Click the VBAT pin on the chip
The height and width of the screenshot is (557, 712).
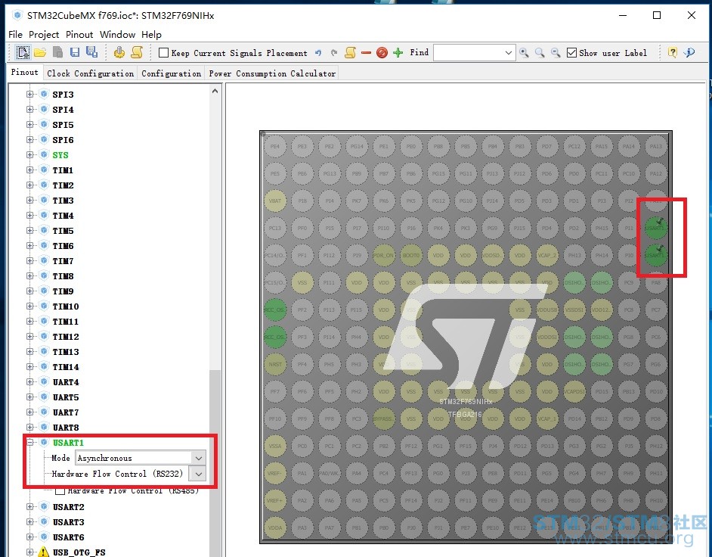[x=274, y=201]
